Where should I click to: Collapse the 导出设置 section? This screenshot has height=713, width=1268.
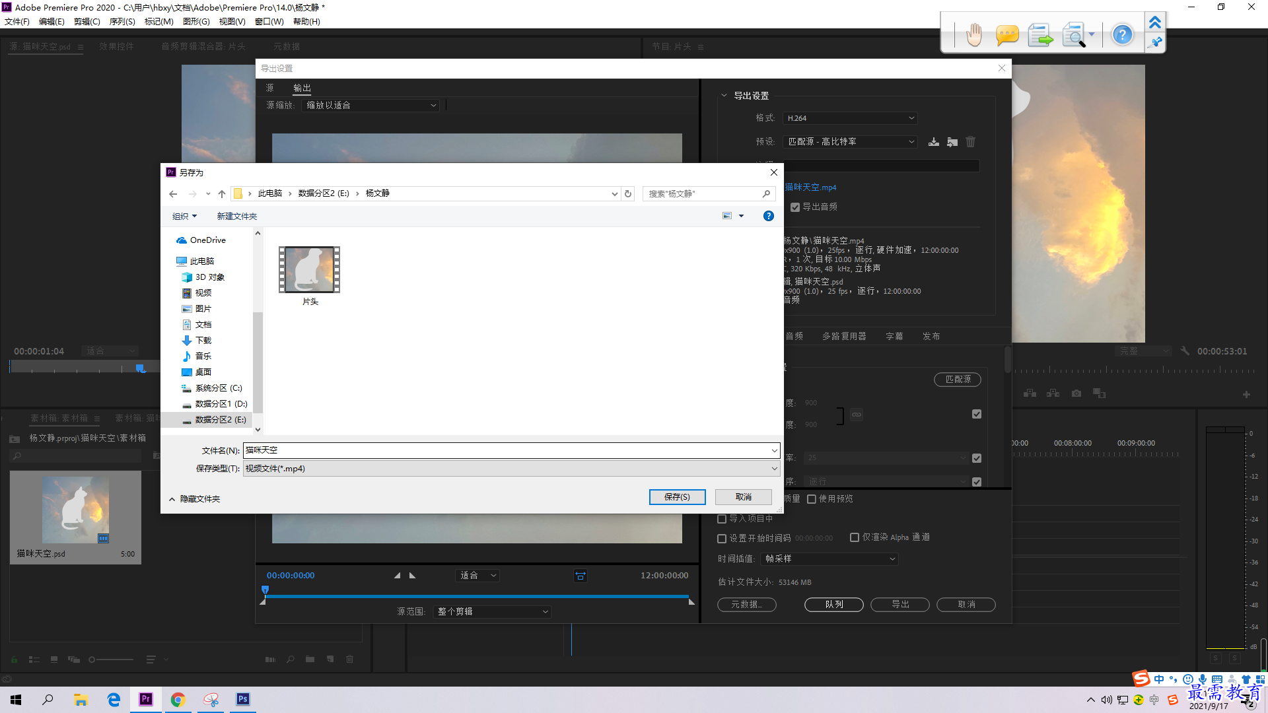tap(724, 96)
